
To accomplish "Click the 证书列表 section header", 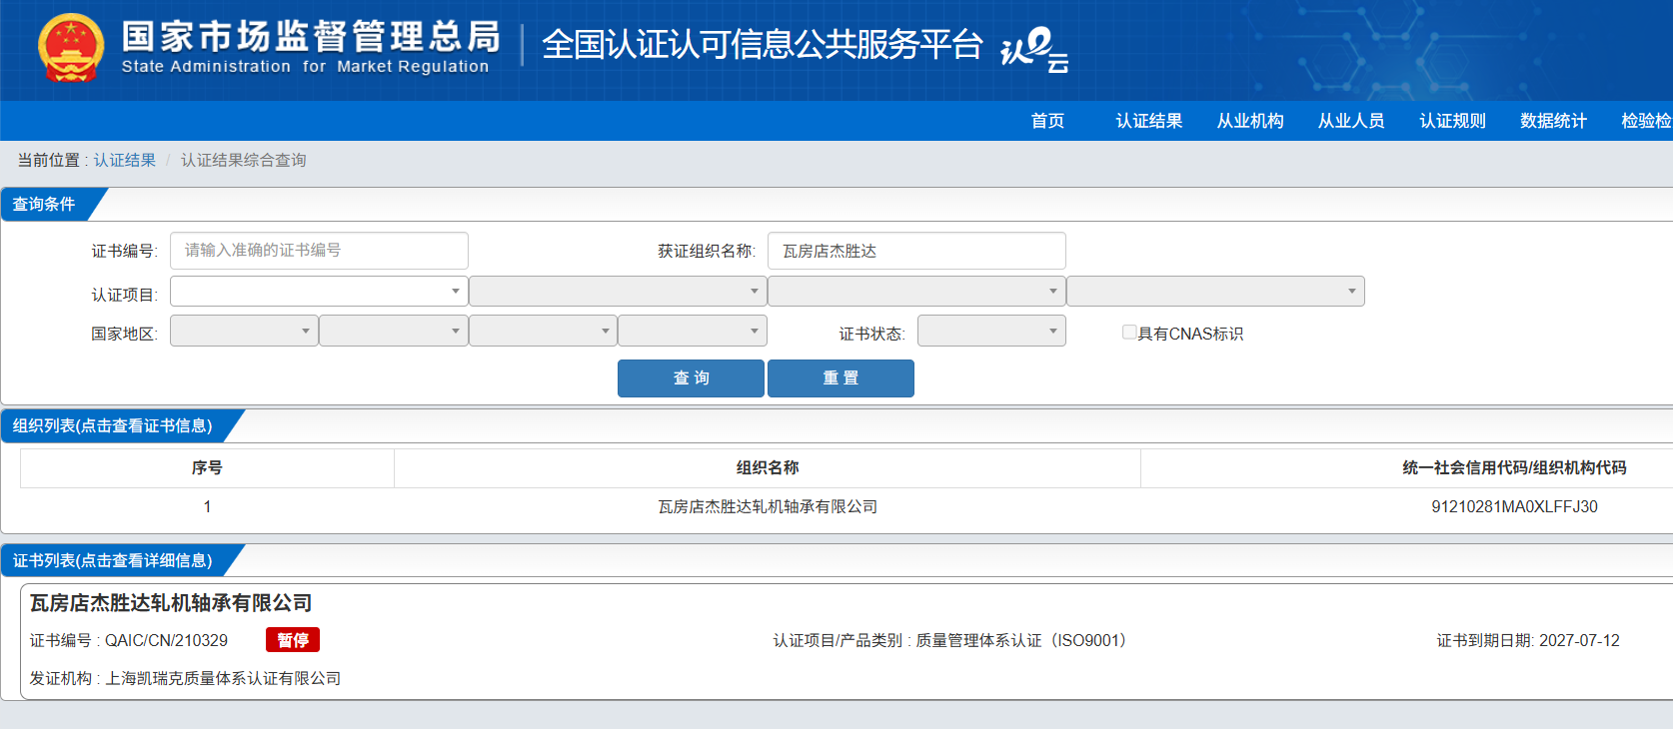I will pos(112,560).
